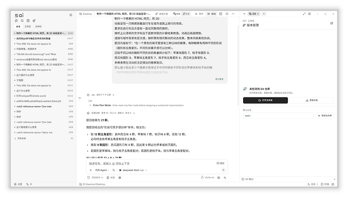Screen dimensions: 348x197
Task: Switch to the 文件树 sidebar tab
Action: 38,26
